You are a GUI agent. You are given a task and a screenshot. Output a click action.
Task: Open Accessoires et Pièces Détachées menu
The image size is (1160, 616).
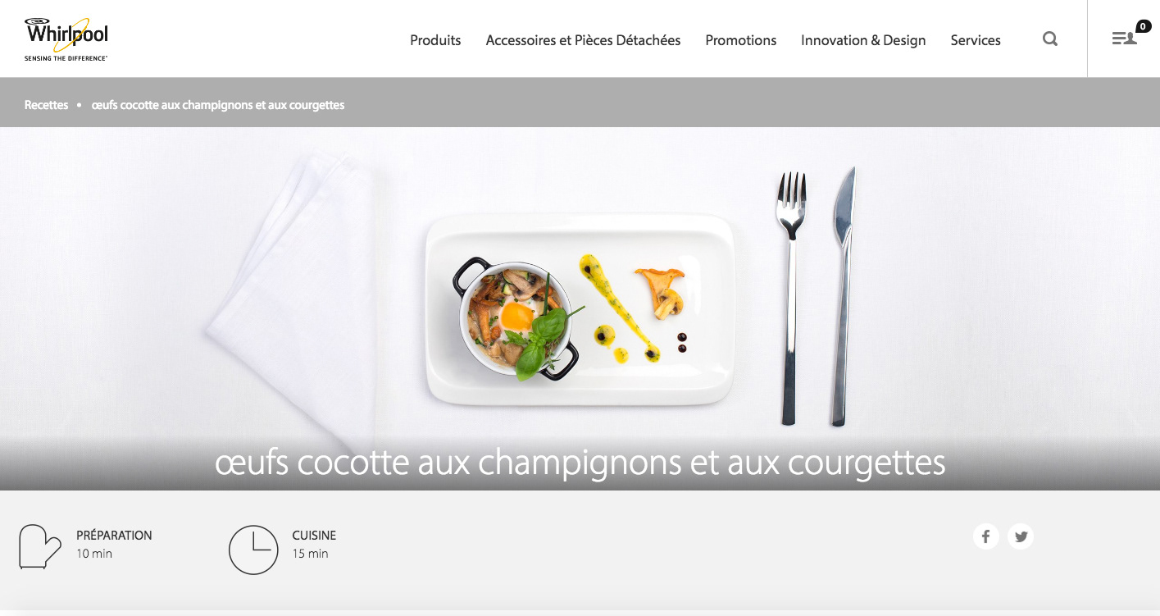click(x=583, y=40)
